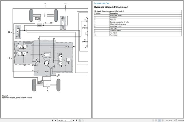Jump to the last page
Viewport: 184px width, 122px height.
tap(76, 120)
